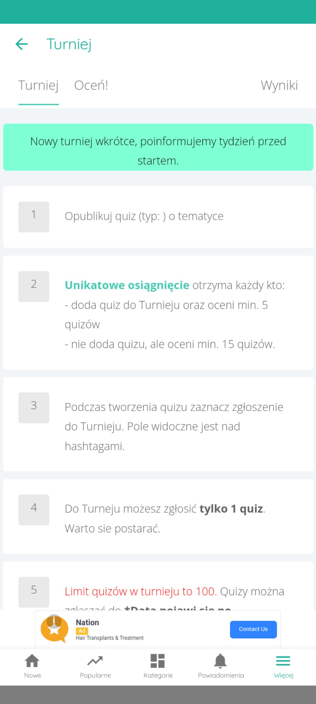Screen dimensions: 316x704
Task: Tap step number 3 badge
Action: [x=34, y=407]
